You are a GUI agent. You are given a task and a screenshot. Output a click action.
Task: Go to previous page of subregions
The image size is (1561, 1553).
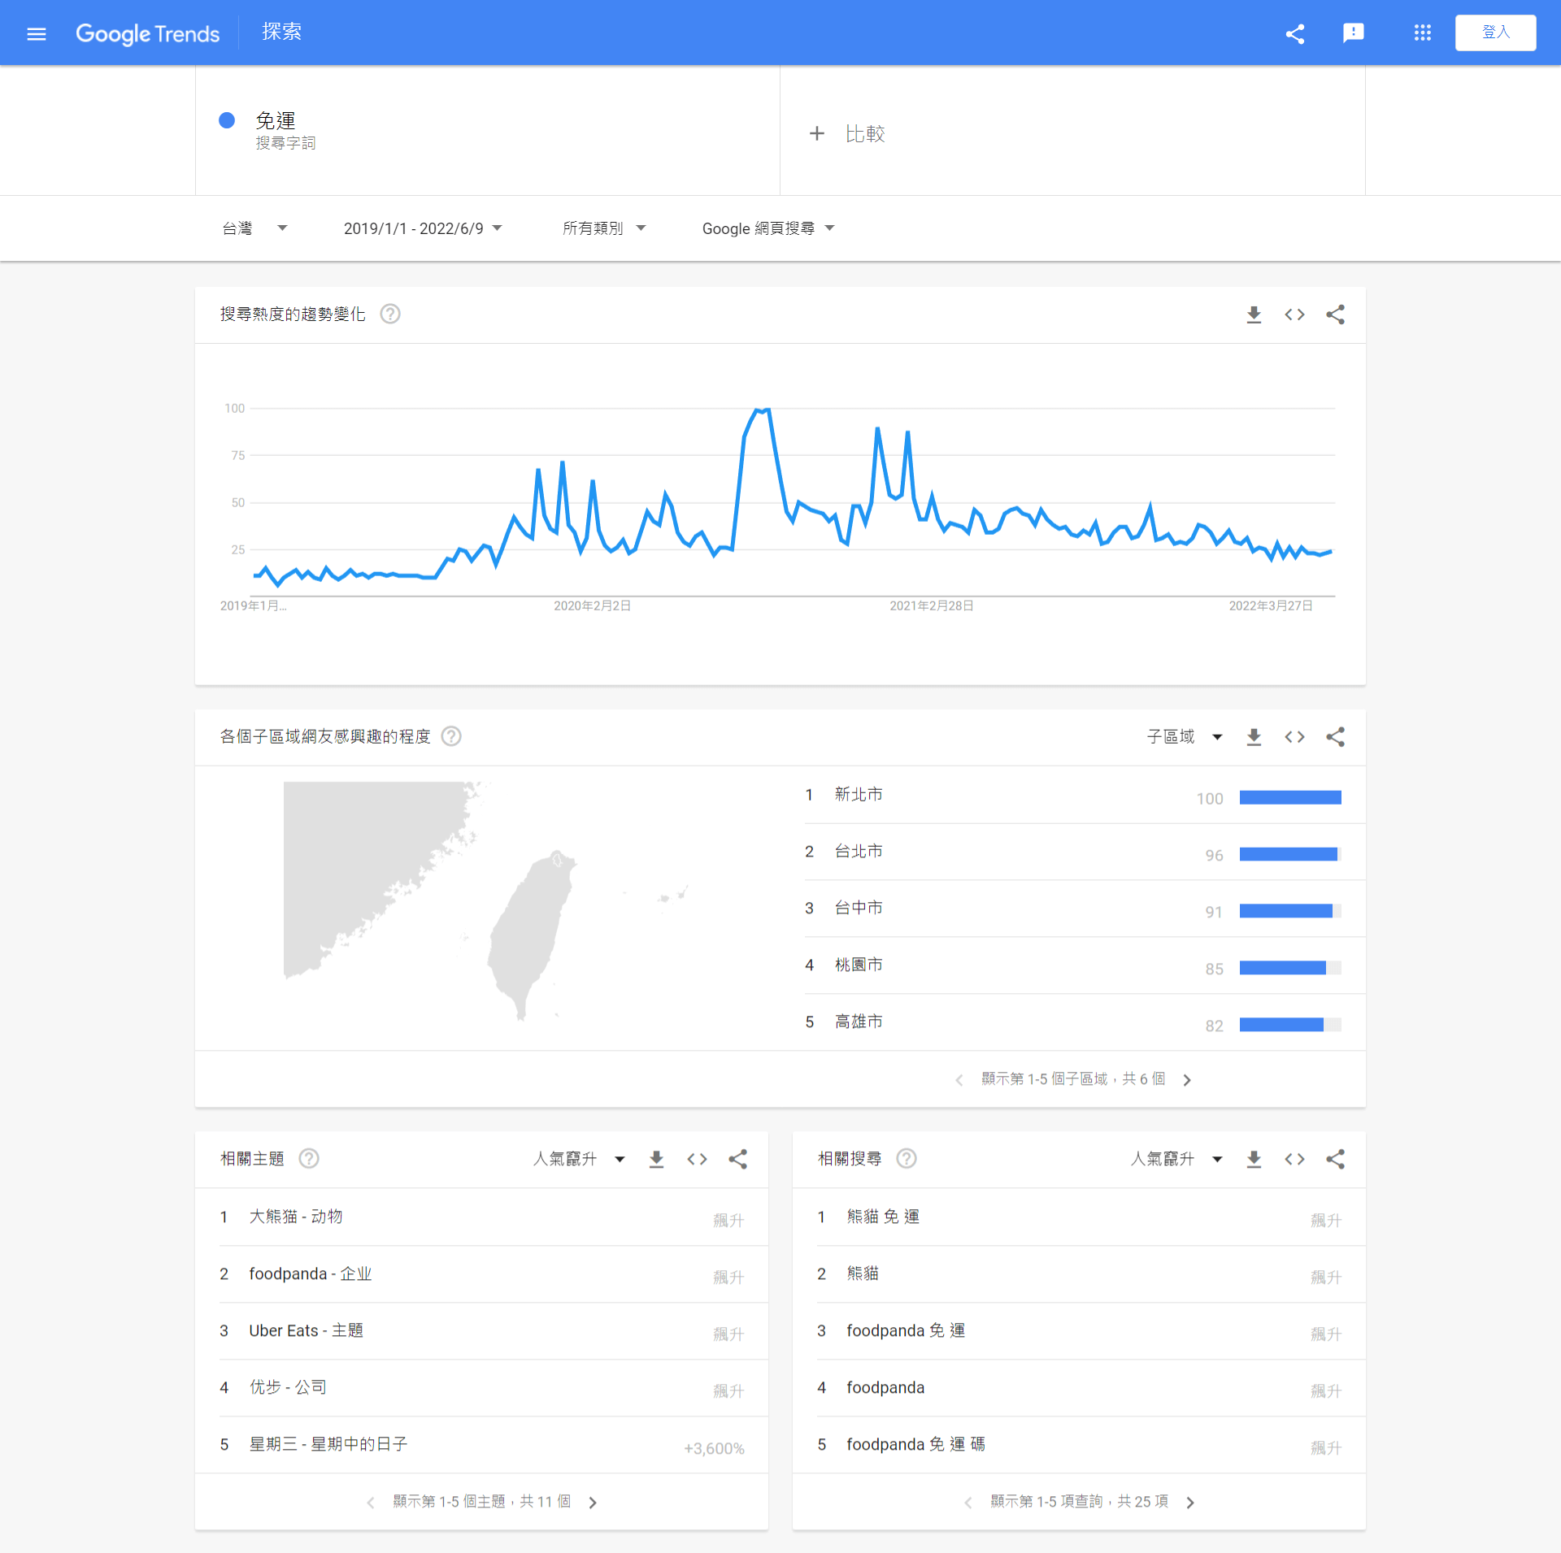coord(959,1080)
